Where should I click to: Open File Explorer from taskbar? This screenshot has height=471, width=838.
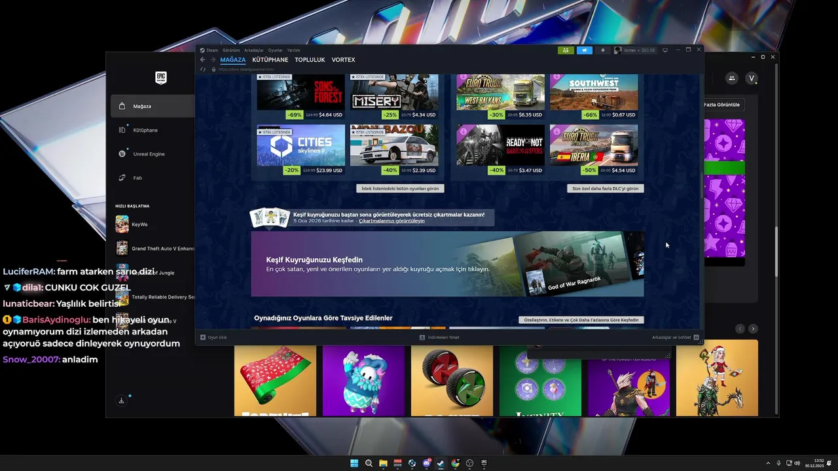[x=383, y=463]
